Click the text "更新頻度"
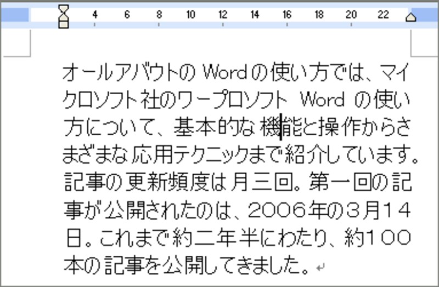This screenshot has width=439, height=287. pyautogui.click(x=167, y=182)
